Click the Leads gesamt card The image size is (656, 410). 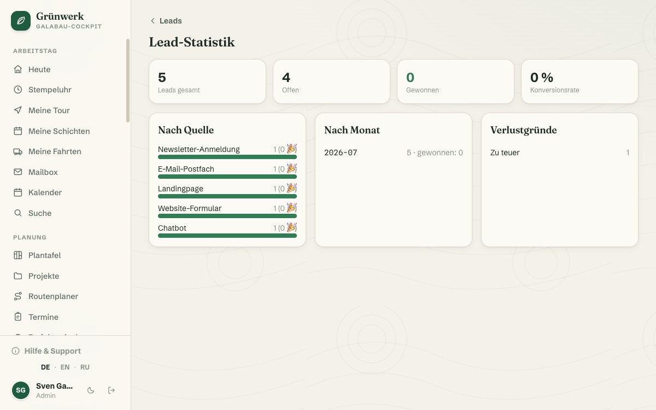[x=207, y=81]
